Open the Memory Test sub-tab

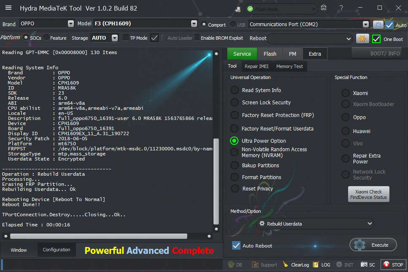pyautogui.click(x=289, y=66)
